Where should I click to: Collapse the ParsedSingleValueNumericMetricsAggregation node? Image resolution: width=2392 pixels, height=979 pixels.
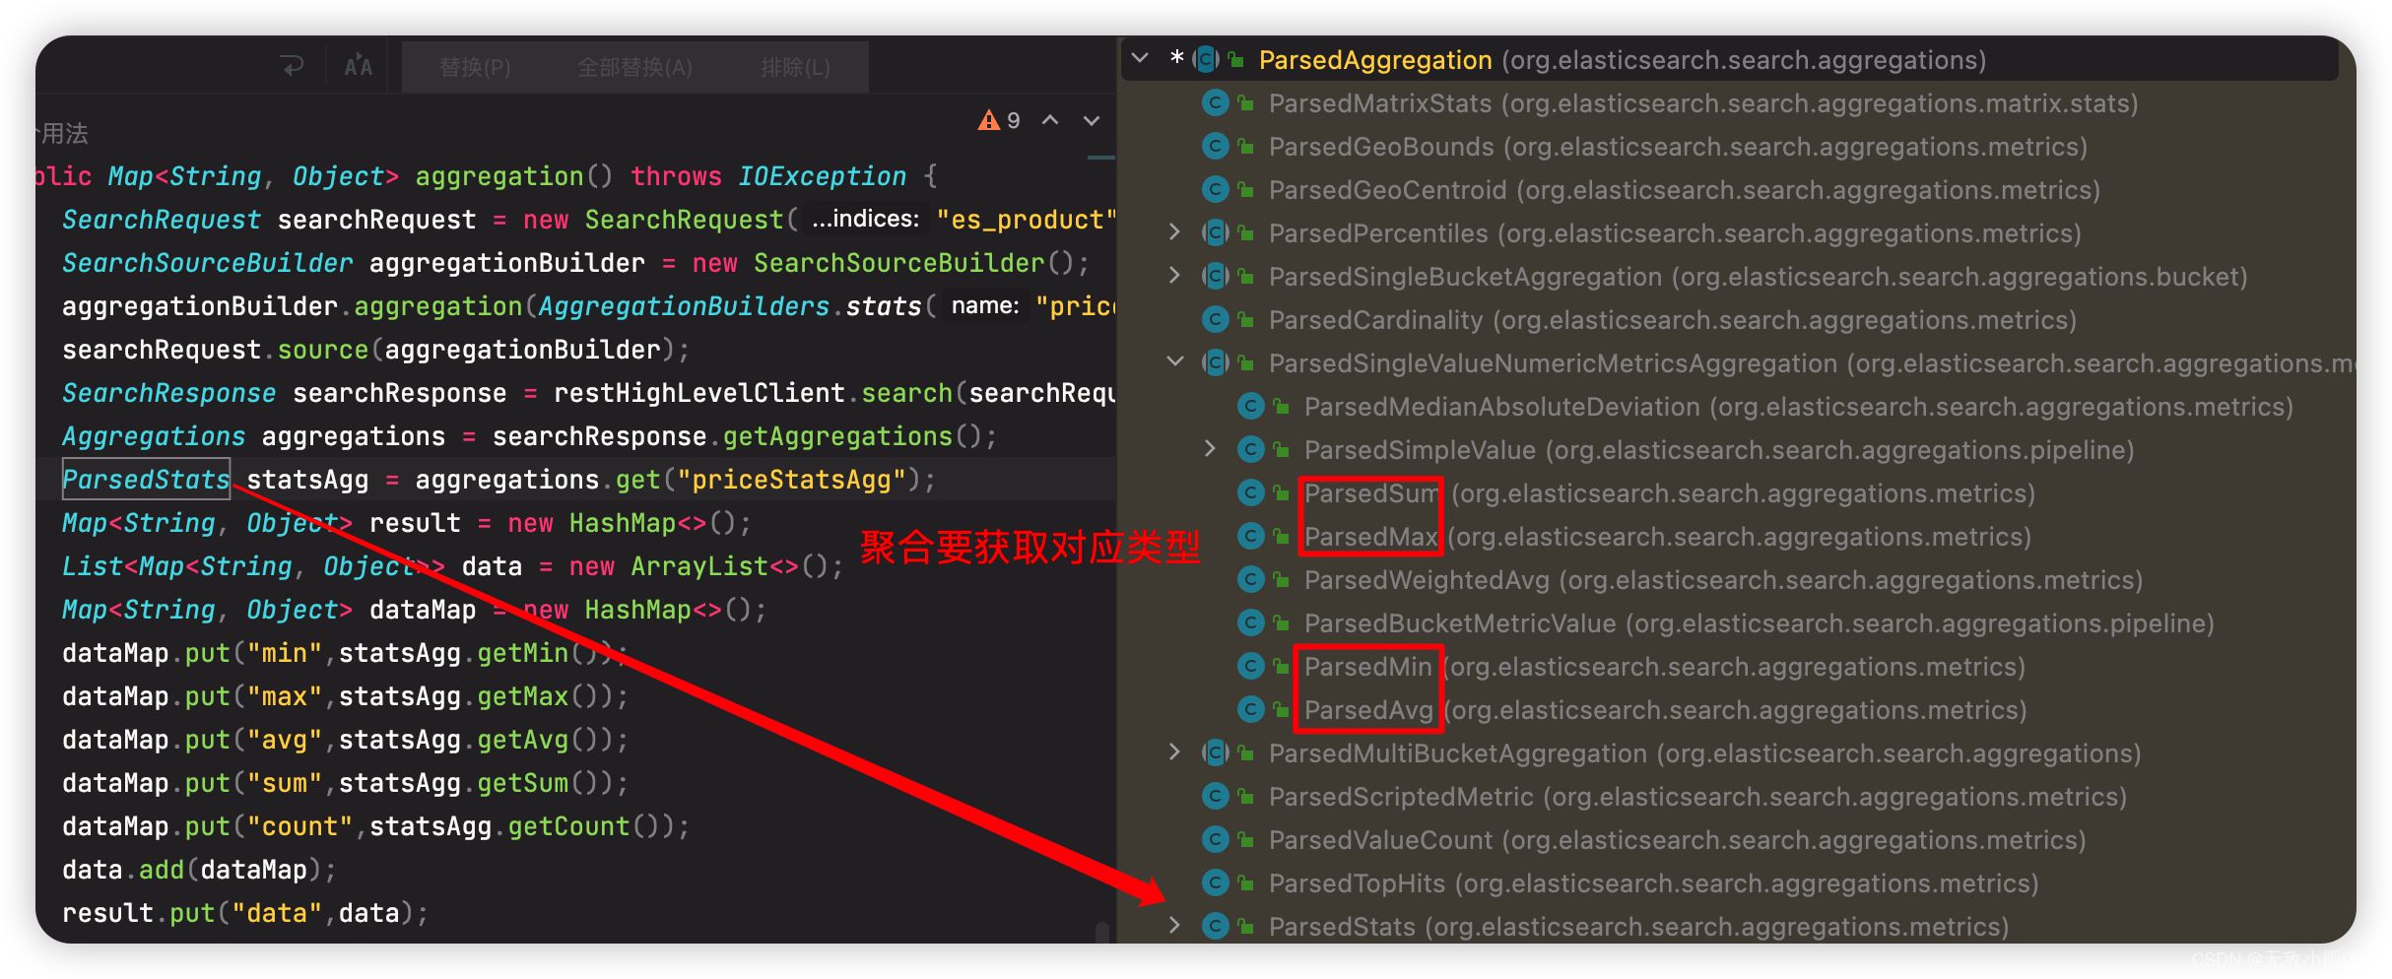(1174, 362)
